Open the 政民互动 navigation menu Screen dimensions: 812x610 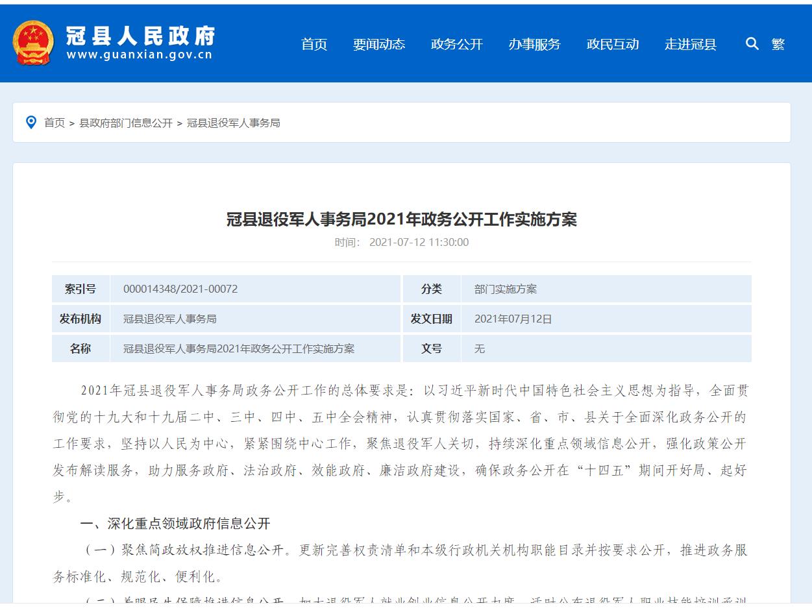tap(613, 44)
